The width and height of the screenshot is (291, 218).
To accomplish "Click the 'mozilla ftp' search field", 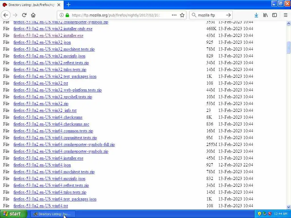I will pos(211,15).
